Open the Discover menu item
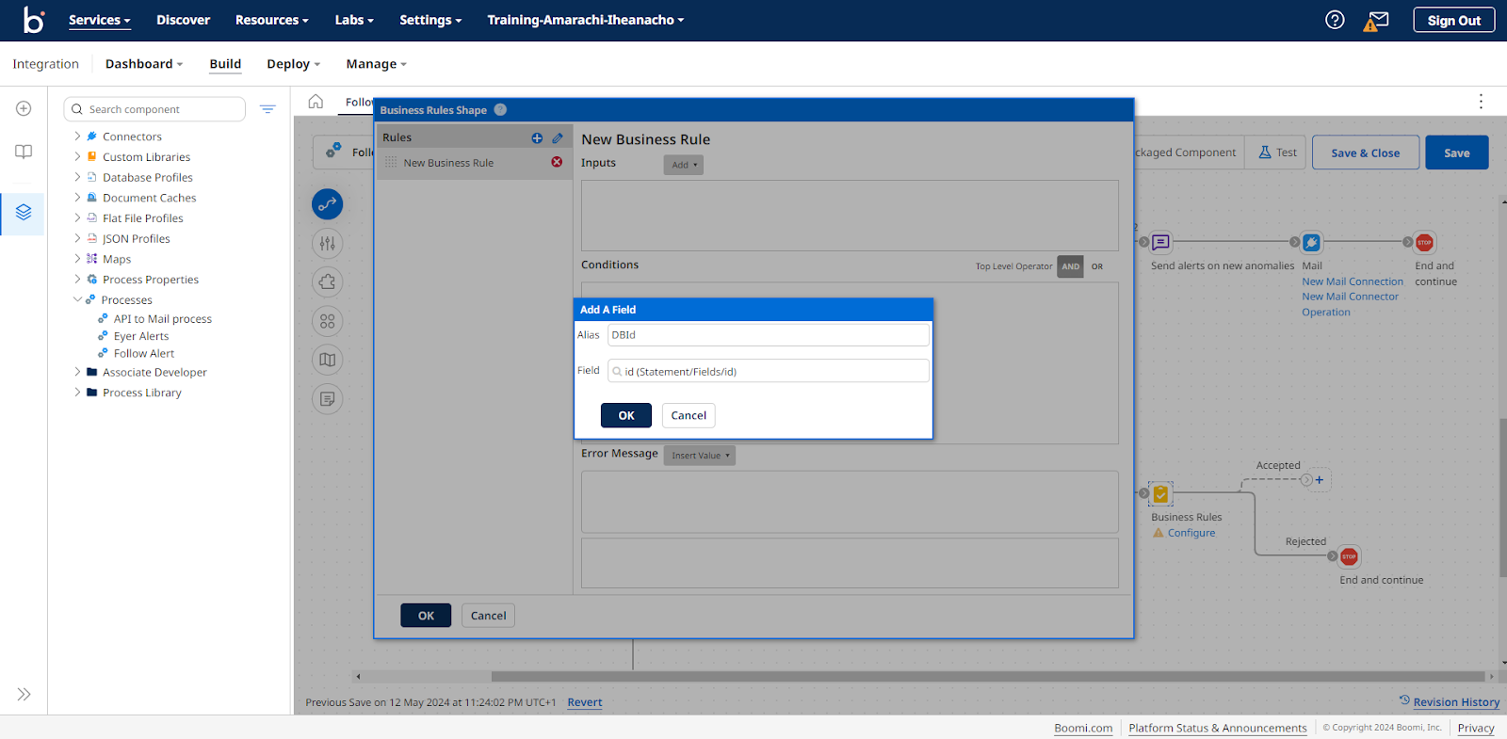The height and width of the screenshot is (739, 1507). click(x=183, y=20)
